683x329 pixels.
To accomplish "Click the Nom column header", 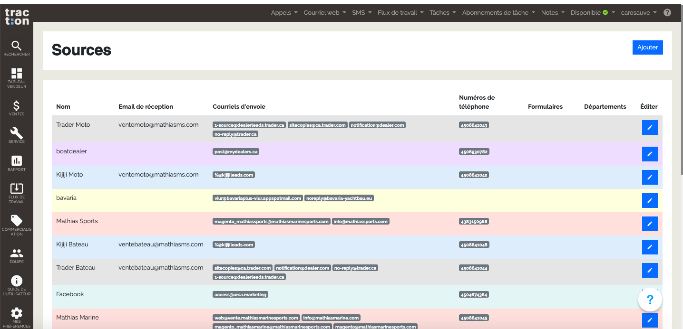I will [x=63, y=107].
